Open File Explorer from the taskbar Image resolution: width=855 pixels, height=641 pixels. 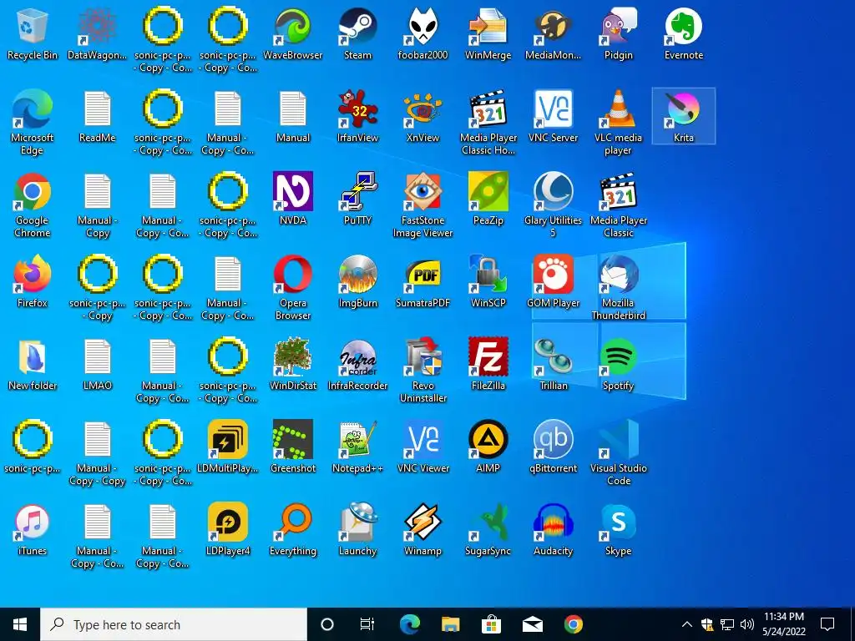point(450,624)
